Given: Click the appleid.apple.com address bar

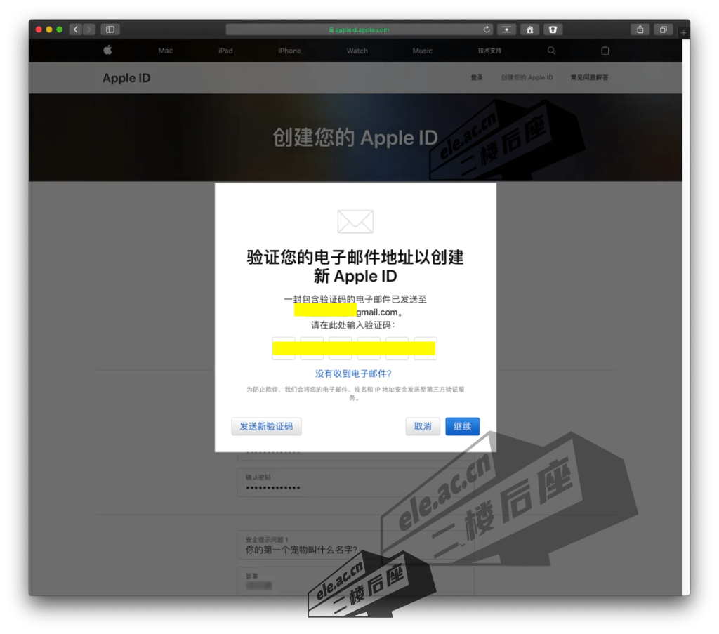Looking at the screenshot, I should click(359, 29).
